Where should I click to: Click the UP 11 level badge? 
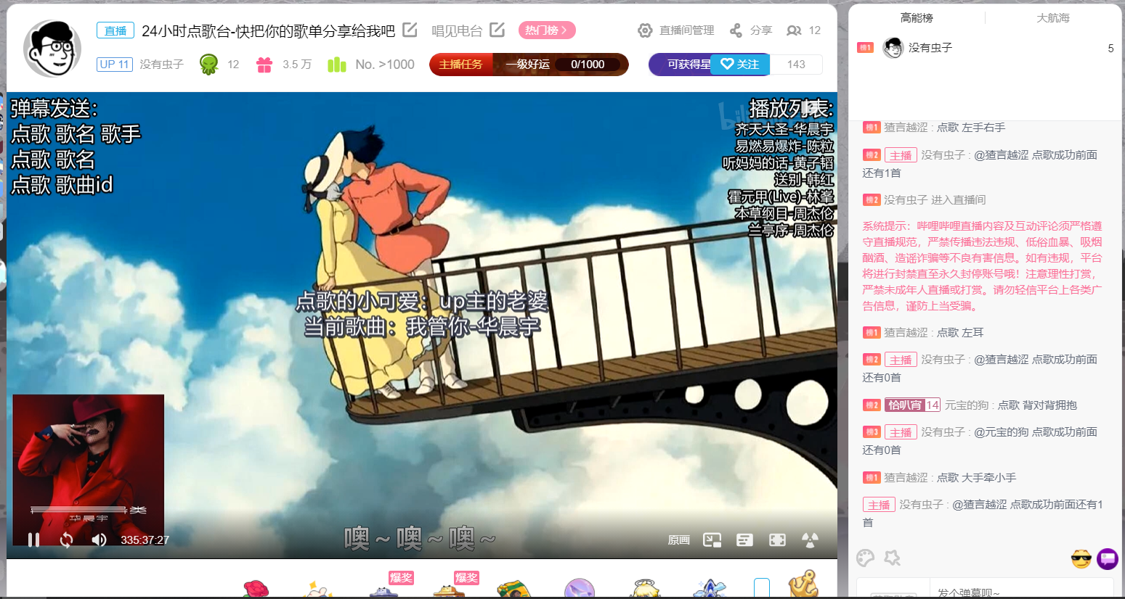click(x=115, y=65)
